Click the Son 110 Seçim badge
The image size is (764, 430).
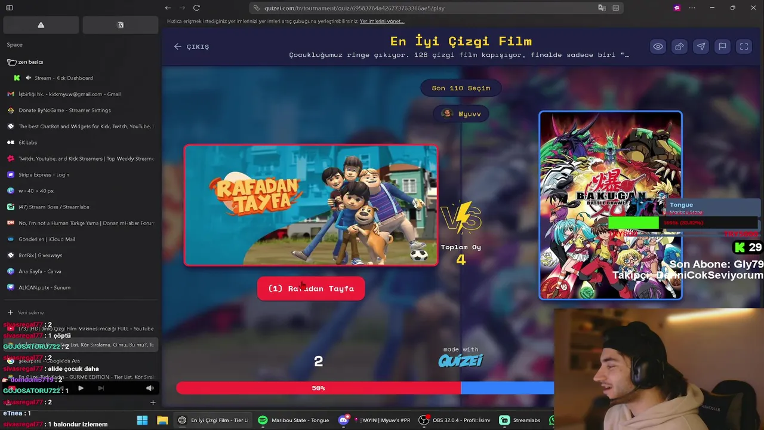461,88
